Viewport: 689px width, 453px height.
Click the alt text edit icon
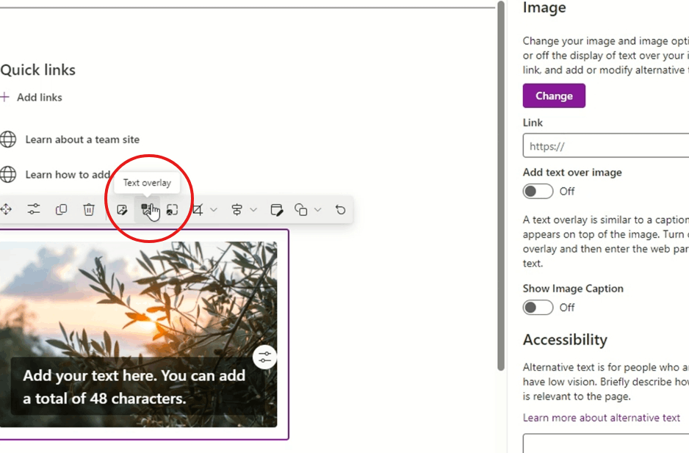(x=277, y=209)
